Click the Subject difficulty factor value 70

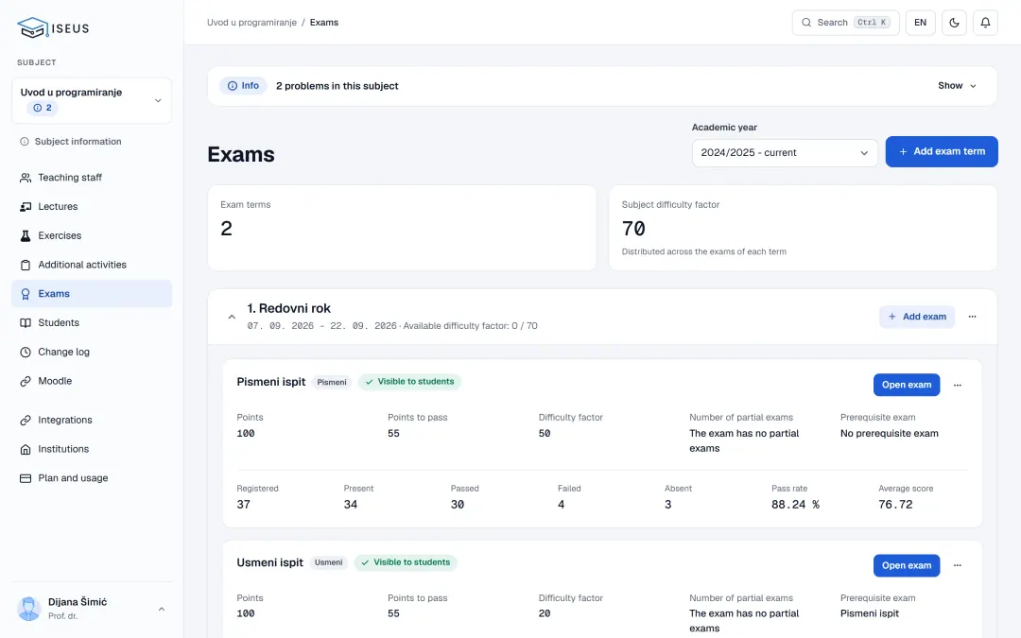pos(633,229)
